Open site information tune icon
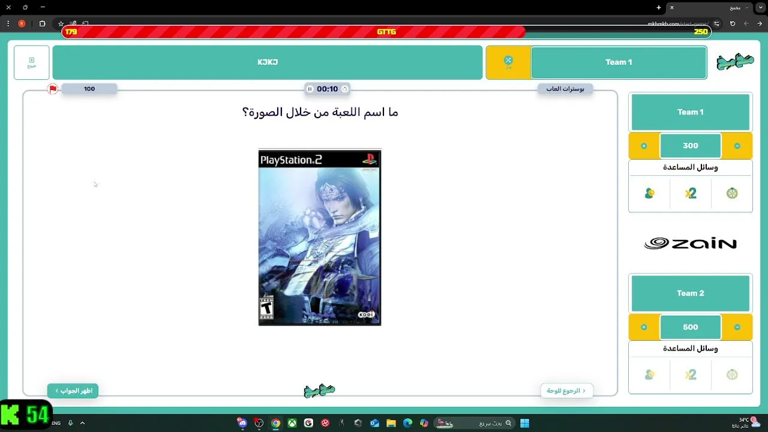This screenshot has width=768, height=432. pos(716,23)
